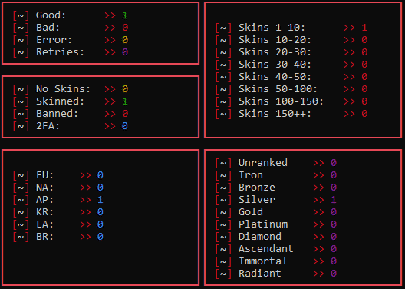Select the "Radiant" rank label
The image size is (405, 289).
(260, 274)
